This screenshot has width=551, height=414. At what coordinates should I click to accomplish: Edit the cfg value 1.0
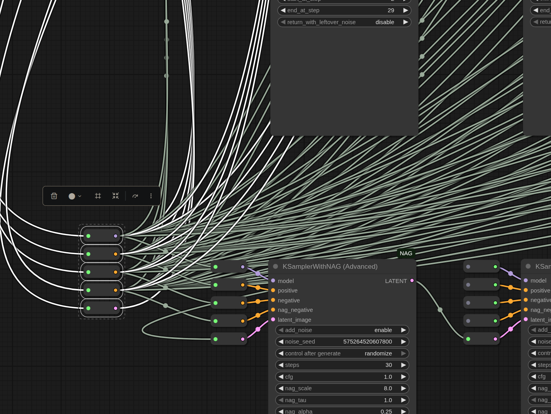tap(342, 377)
